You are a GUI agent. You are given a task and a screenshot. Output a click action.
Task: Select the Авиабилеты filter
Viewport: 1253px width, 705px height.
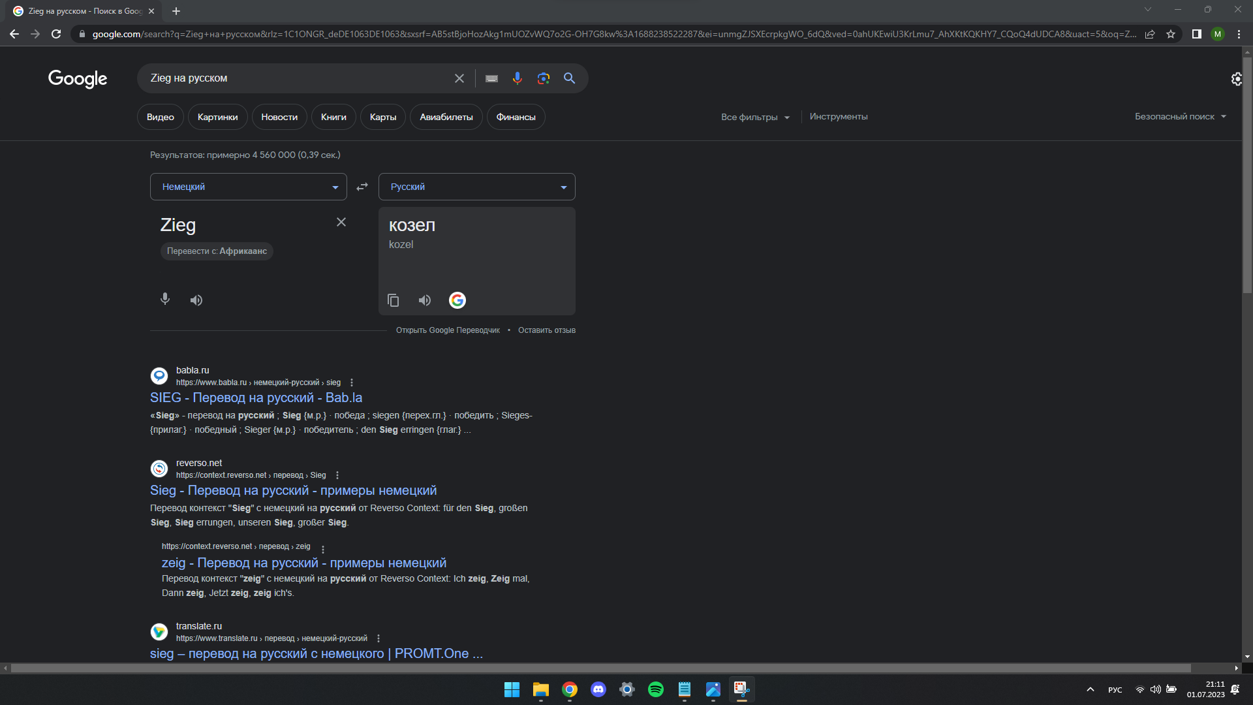[446, 117]
